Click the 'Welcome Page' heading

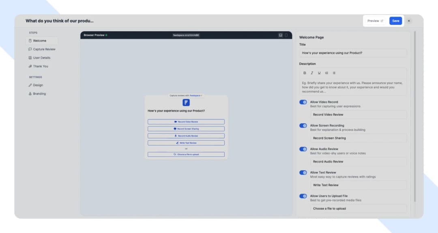point(311,37)
